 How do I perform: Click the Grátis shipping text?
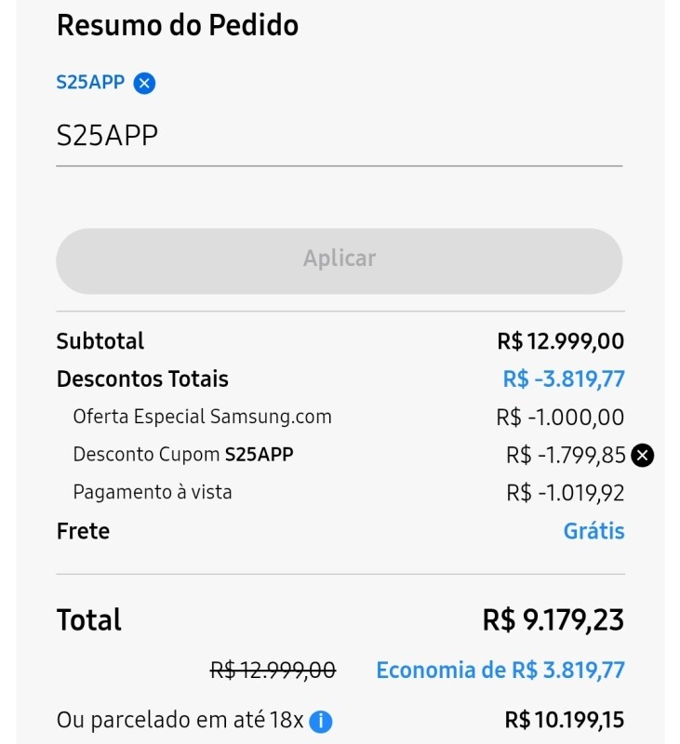593,531
